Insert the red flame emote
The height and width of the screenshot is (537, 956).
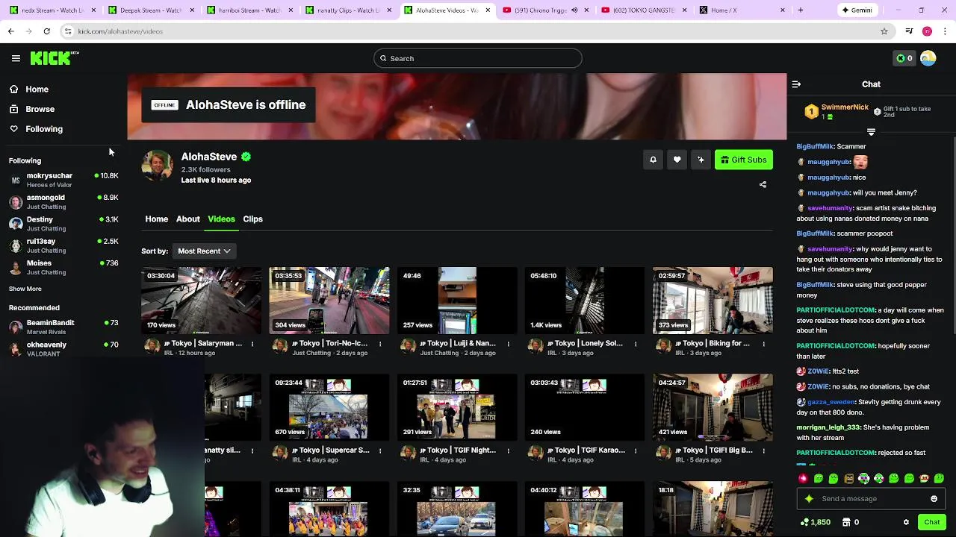(x=803, y=478)
